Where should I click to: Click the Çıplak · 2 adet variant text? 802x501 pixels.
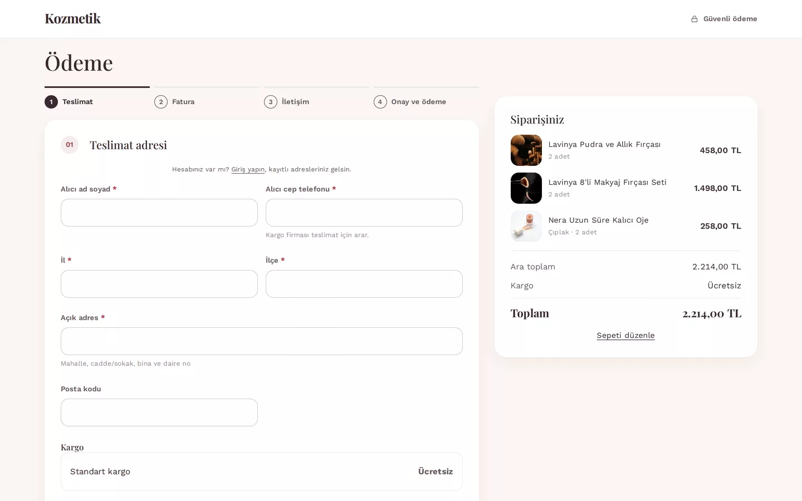(572, 232)
